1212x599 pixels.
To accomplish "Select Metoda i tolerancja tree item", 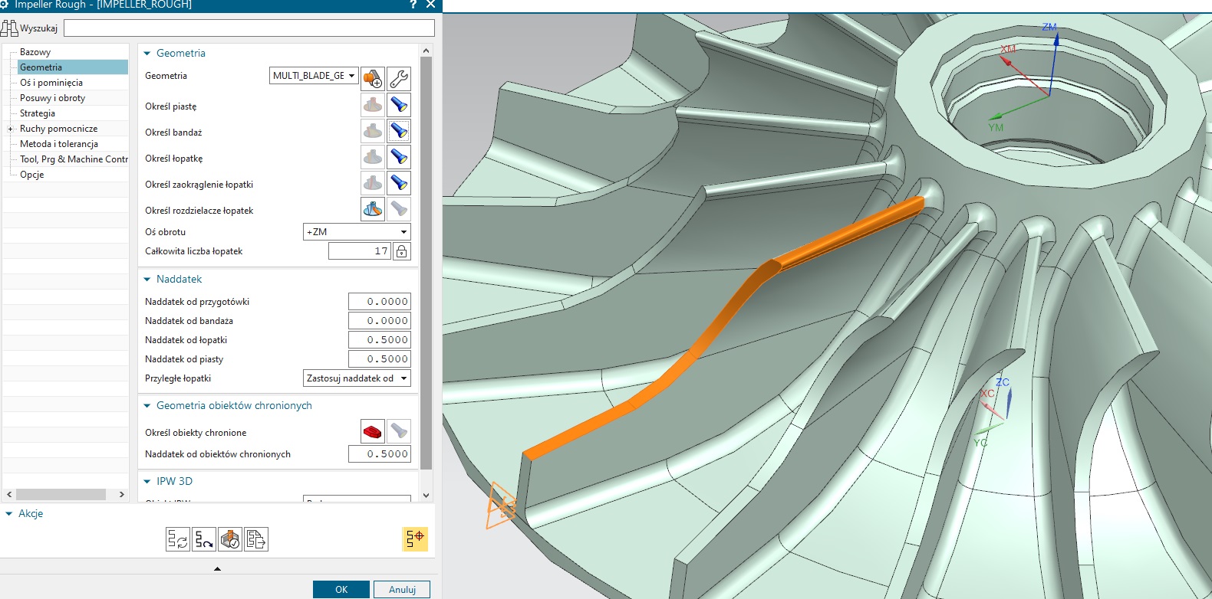I will [x=59, y=144].
